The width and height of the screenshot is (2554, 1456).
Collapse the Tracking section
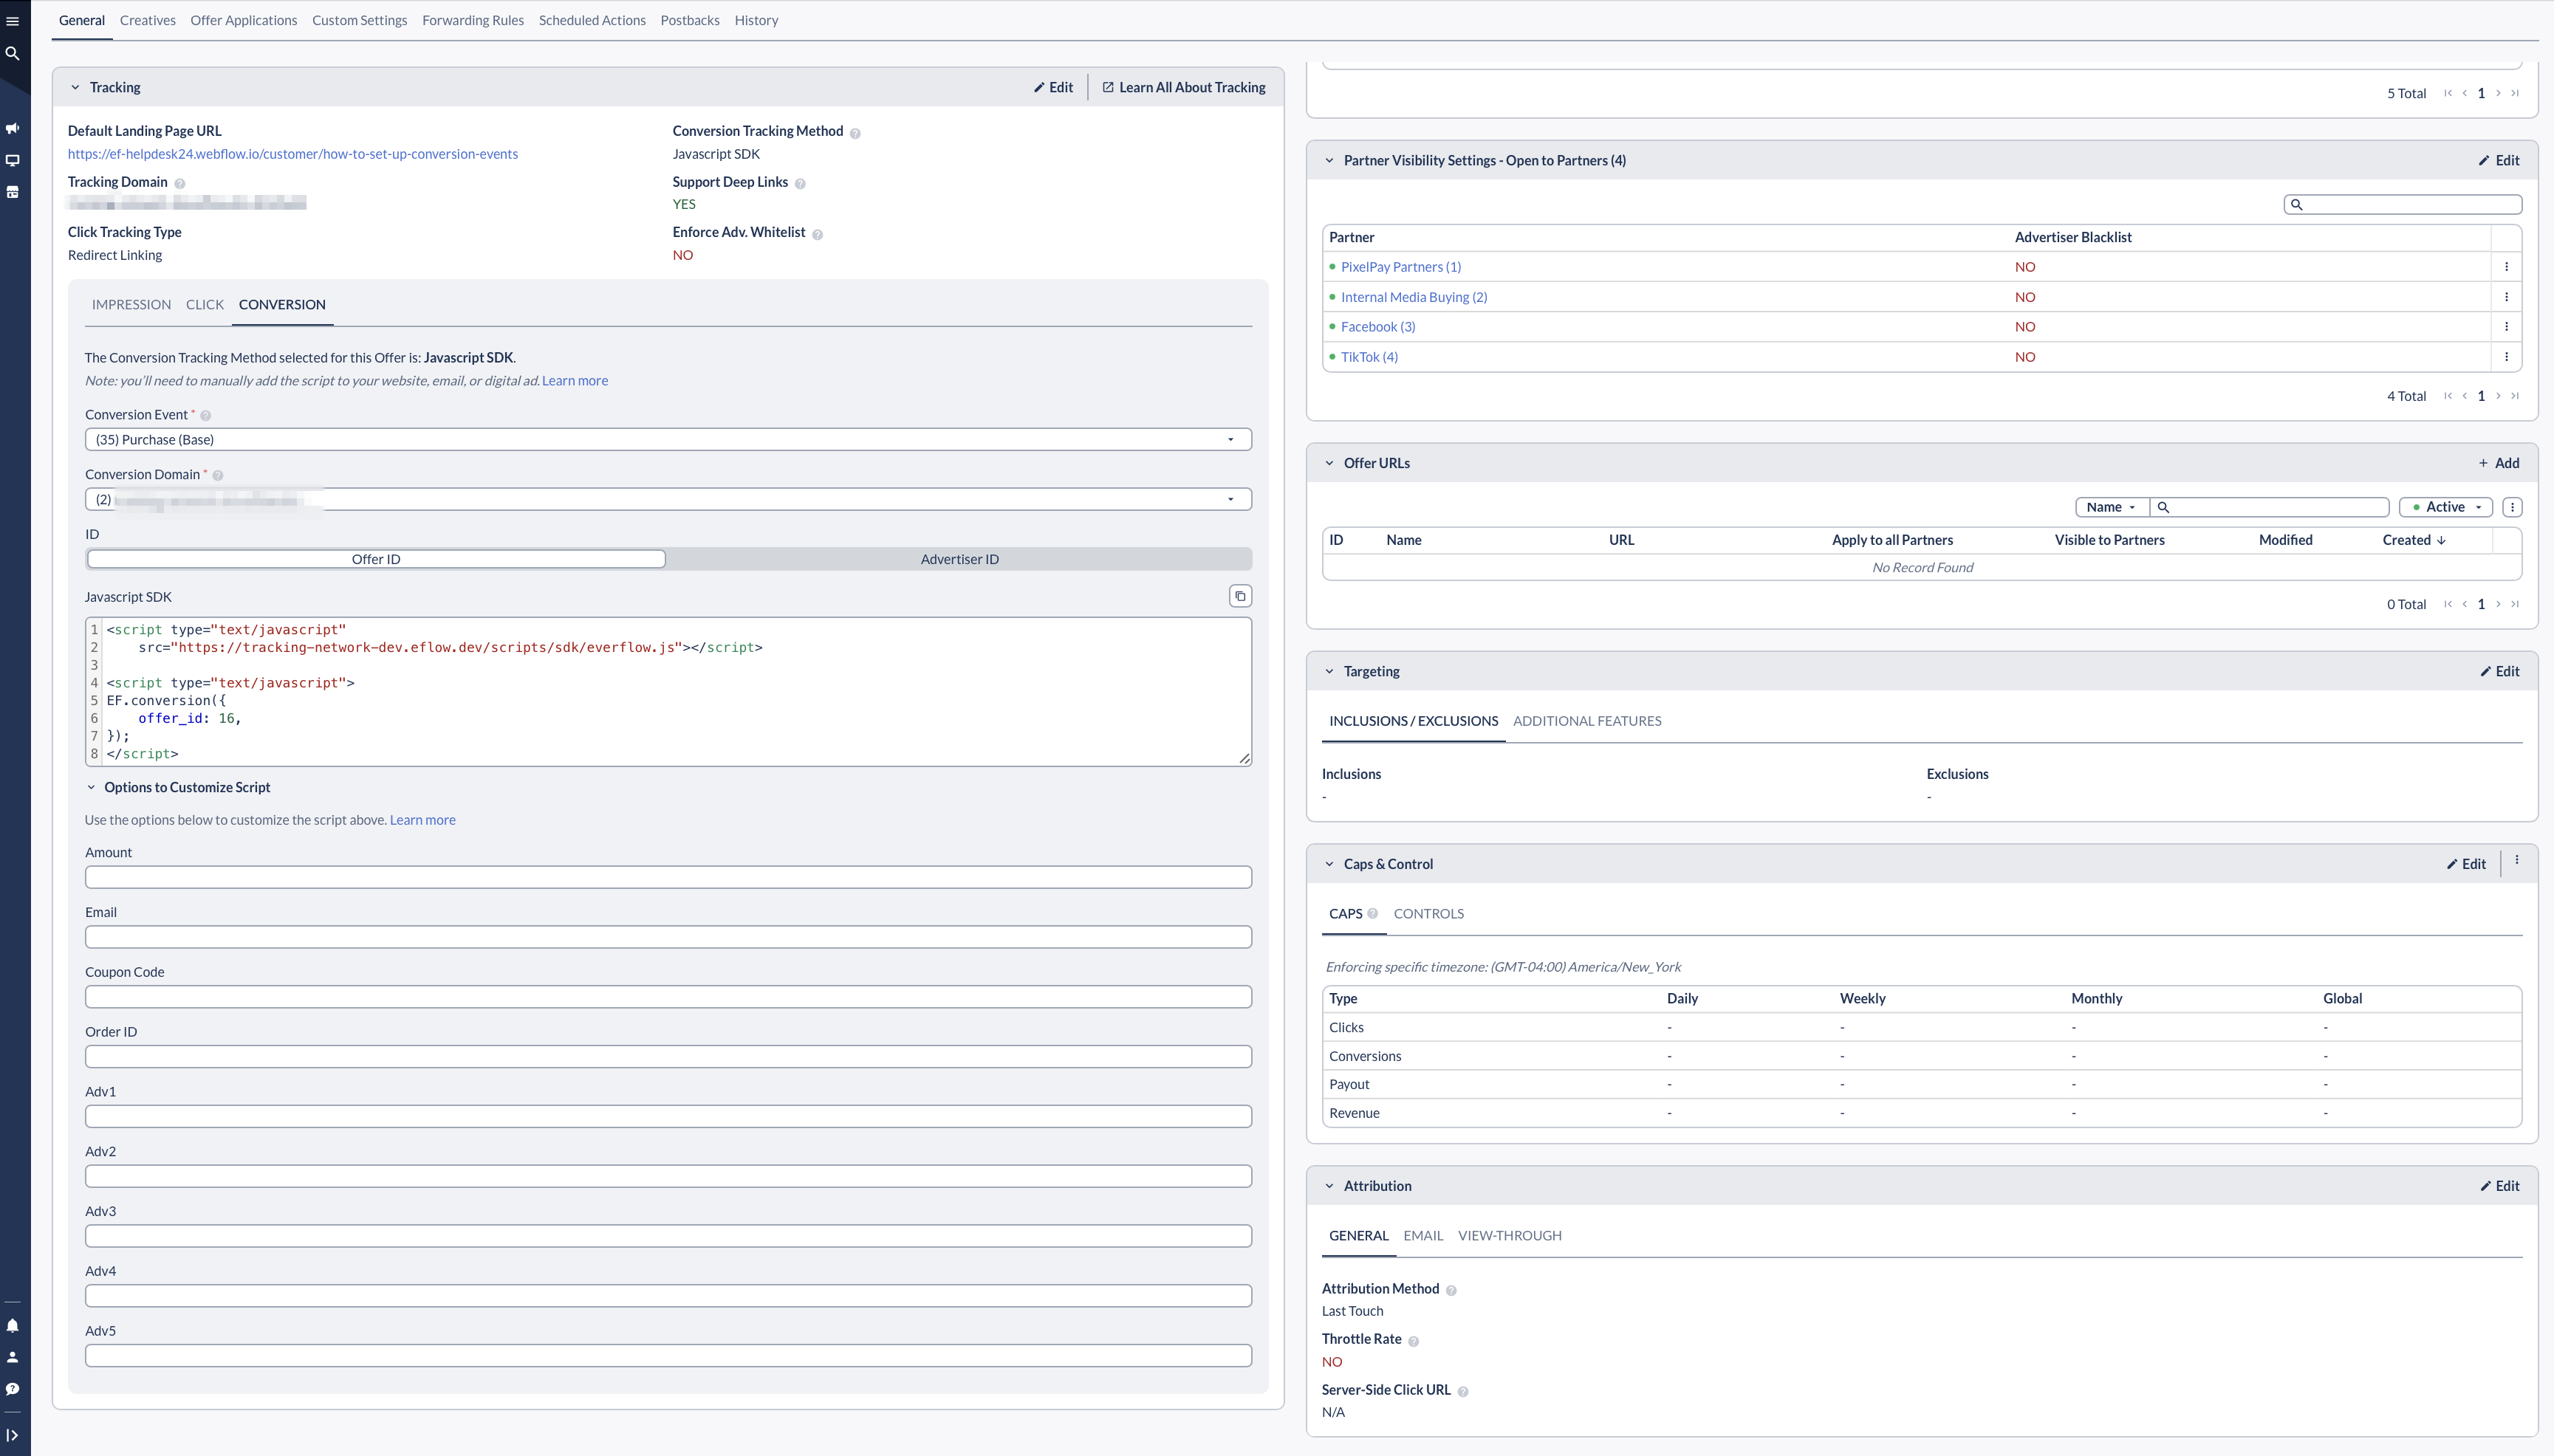(75, 87)
